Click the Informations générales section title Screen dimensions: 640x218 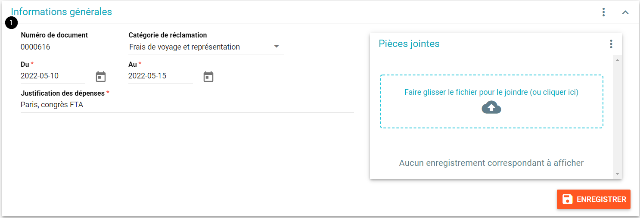pos(61,12)
